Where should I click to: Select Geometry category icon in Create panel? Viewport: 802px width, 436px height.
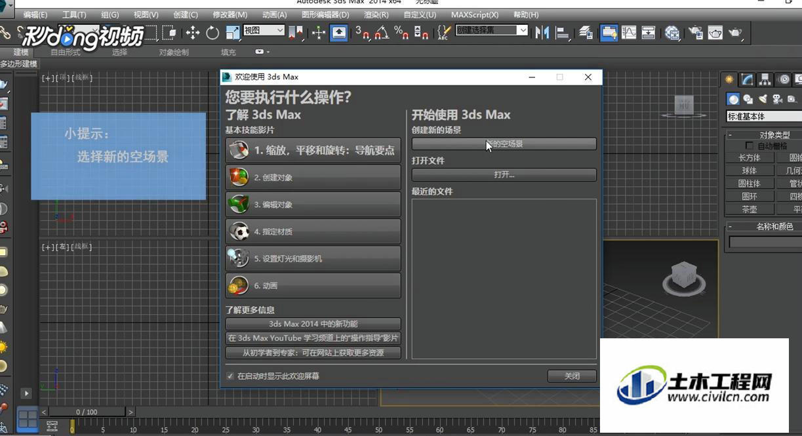[733, 99]
